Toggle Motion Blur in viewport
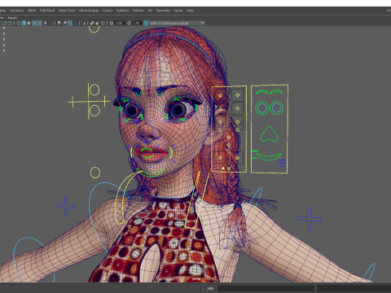 tap(64, 23)
